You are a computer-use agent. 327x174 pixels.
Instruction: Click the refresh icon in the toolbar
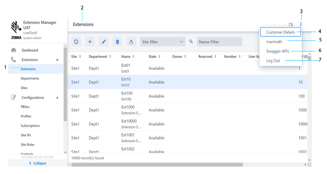point(76,42)
